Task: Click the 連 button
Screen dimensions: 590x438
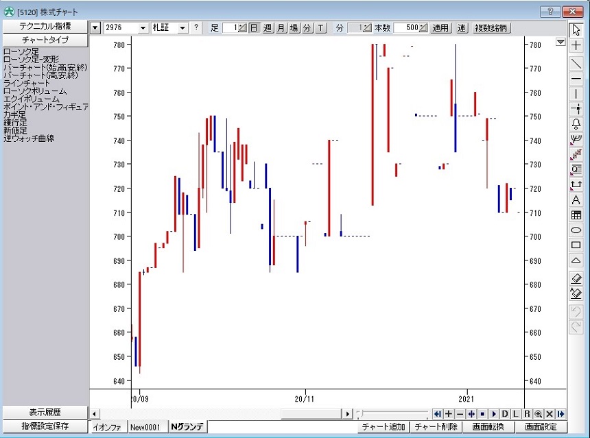Action: pos(462,28)
